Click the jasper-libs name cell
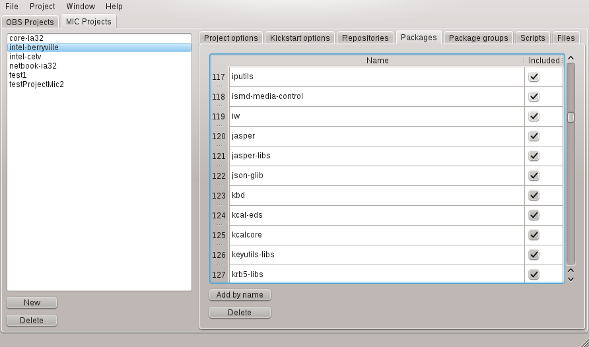589x347 pixels. click(377, 156)
